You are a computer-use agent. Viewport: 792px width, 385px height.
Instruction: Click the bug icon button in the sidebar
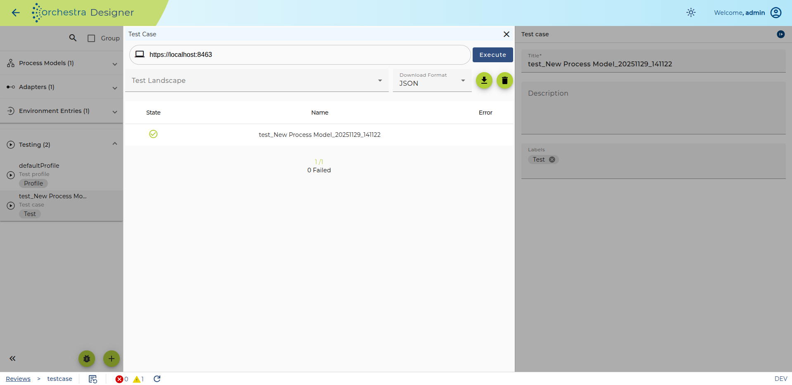point(87,359)
